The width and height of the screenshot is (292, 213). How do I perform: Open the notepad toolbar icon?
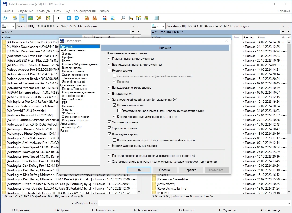tap(156, 18)
